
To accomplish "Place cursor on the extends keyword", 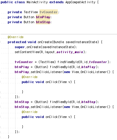I will (x=57, y=2).
